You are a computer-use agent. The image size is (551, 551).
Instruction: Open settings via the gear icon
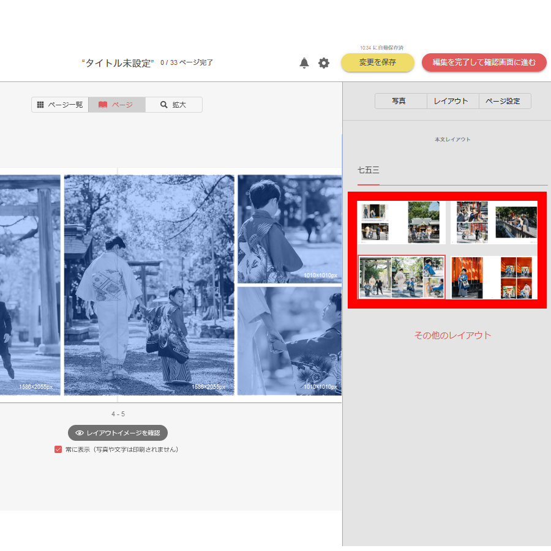click(324, 63)
